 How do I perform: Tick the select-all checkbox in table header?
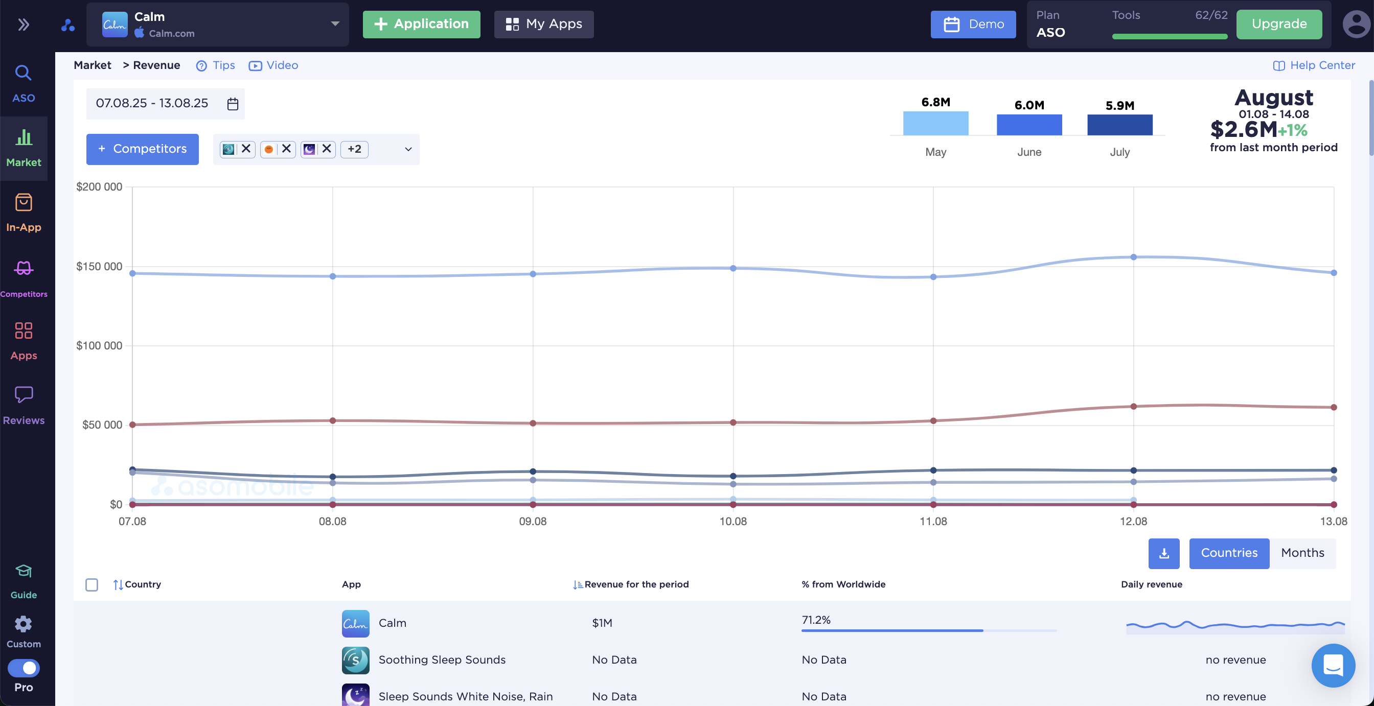coord(91,585)
